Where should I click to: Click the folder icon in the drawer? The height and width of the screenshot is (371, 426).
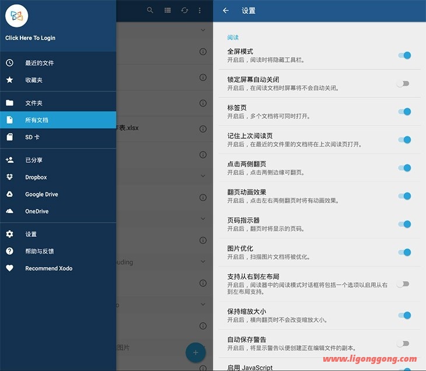pyautogui.click(x=9, y=103)
